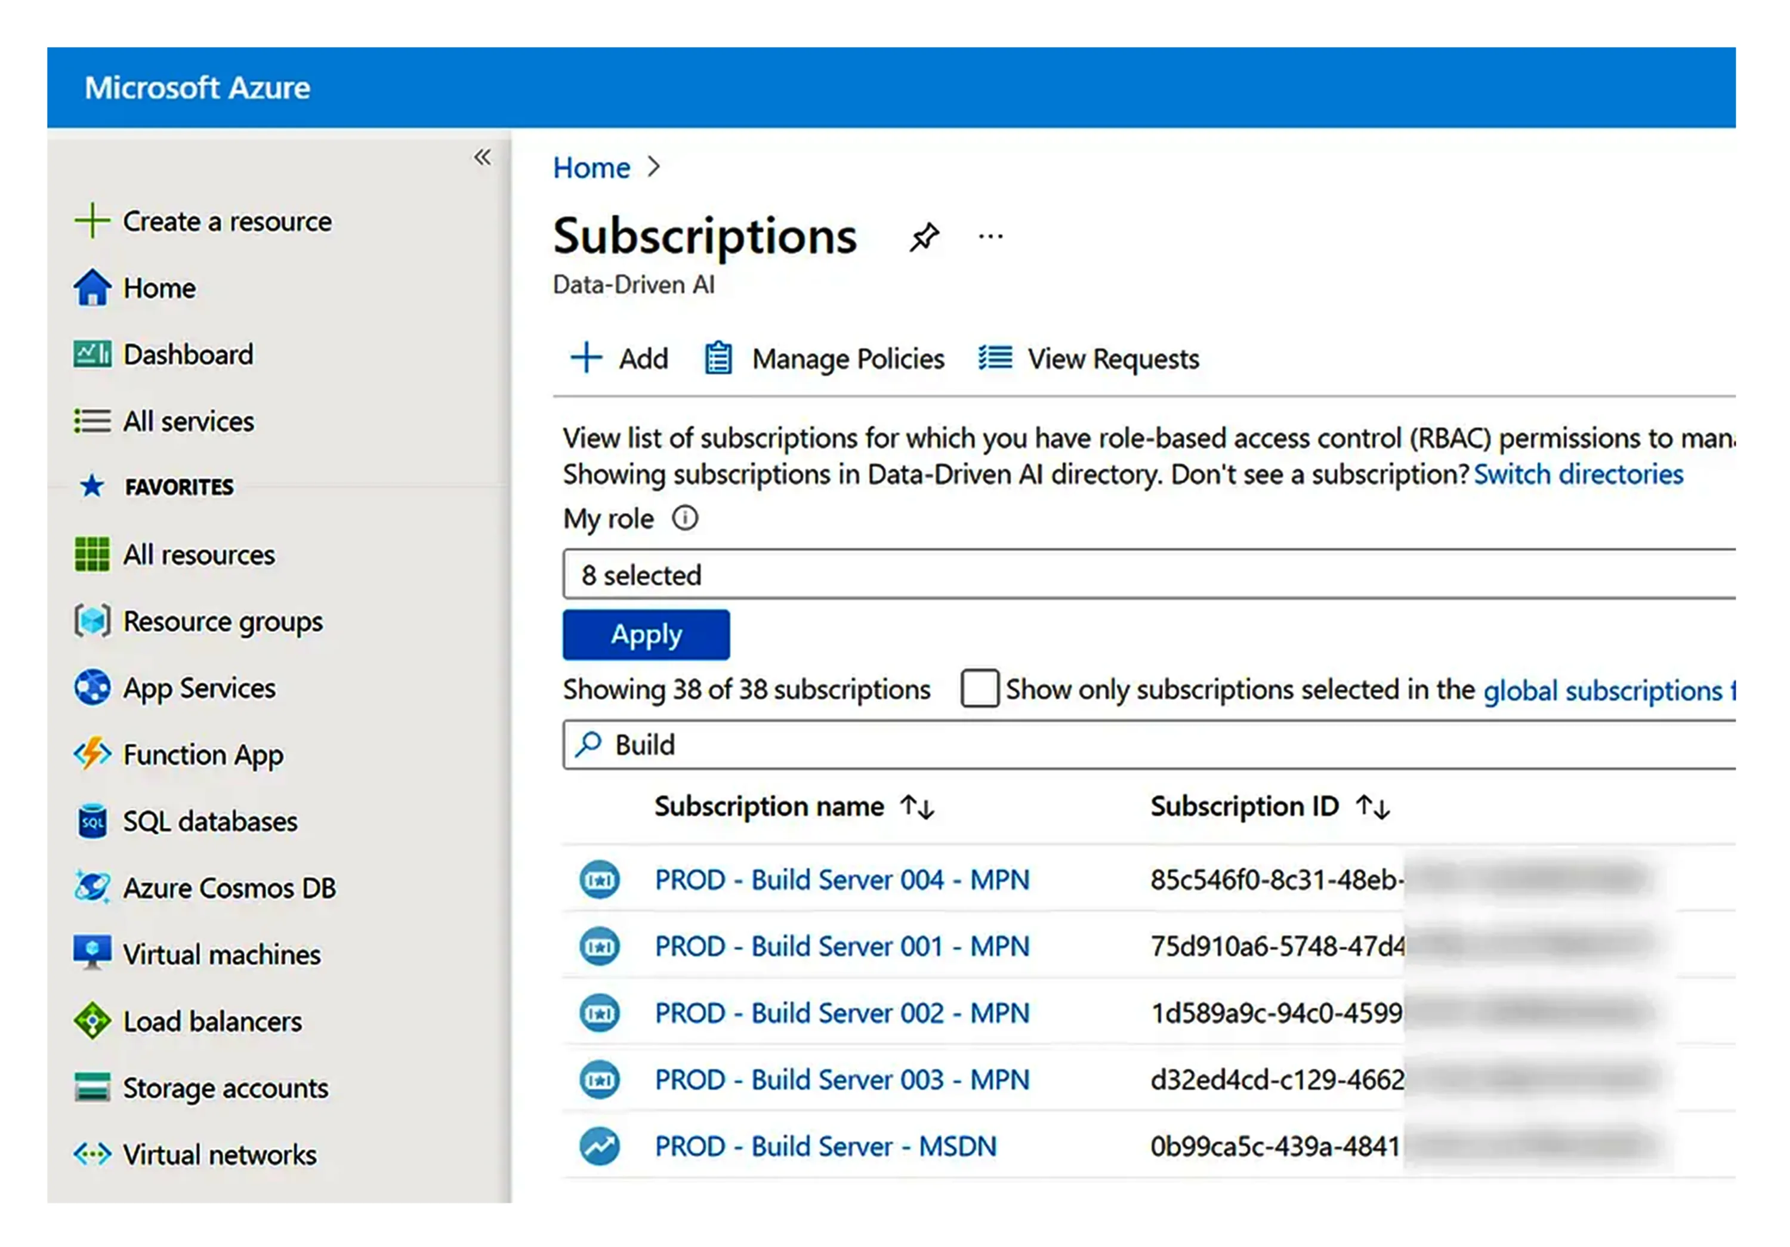
Task: Open Virtual networks arrows icon
Action: pos(92,1153)
